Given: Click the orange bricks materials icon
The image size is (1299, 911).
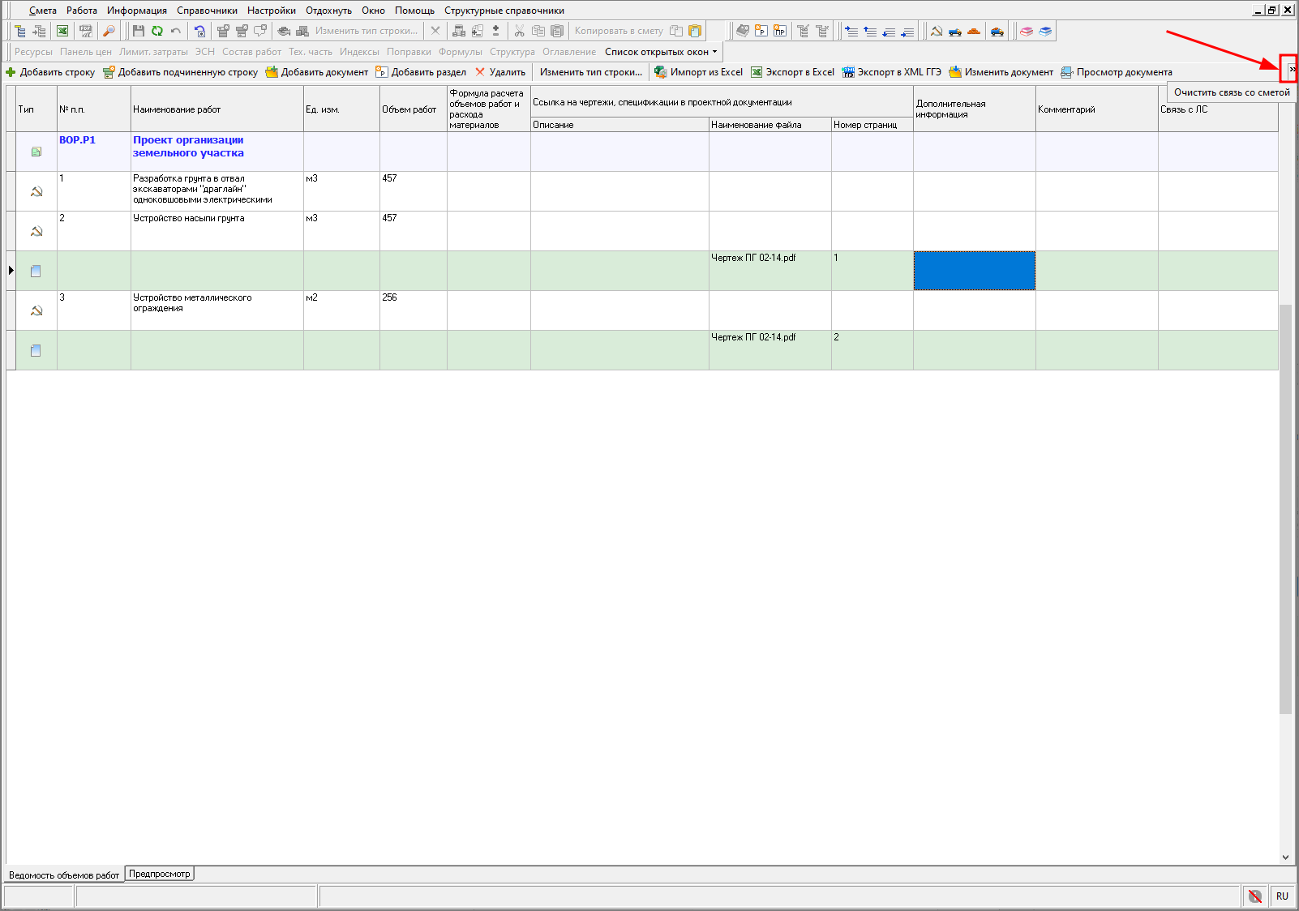Looking at the screenshot, I should [974, 31].
